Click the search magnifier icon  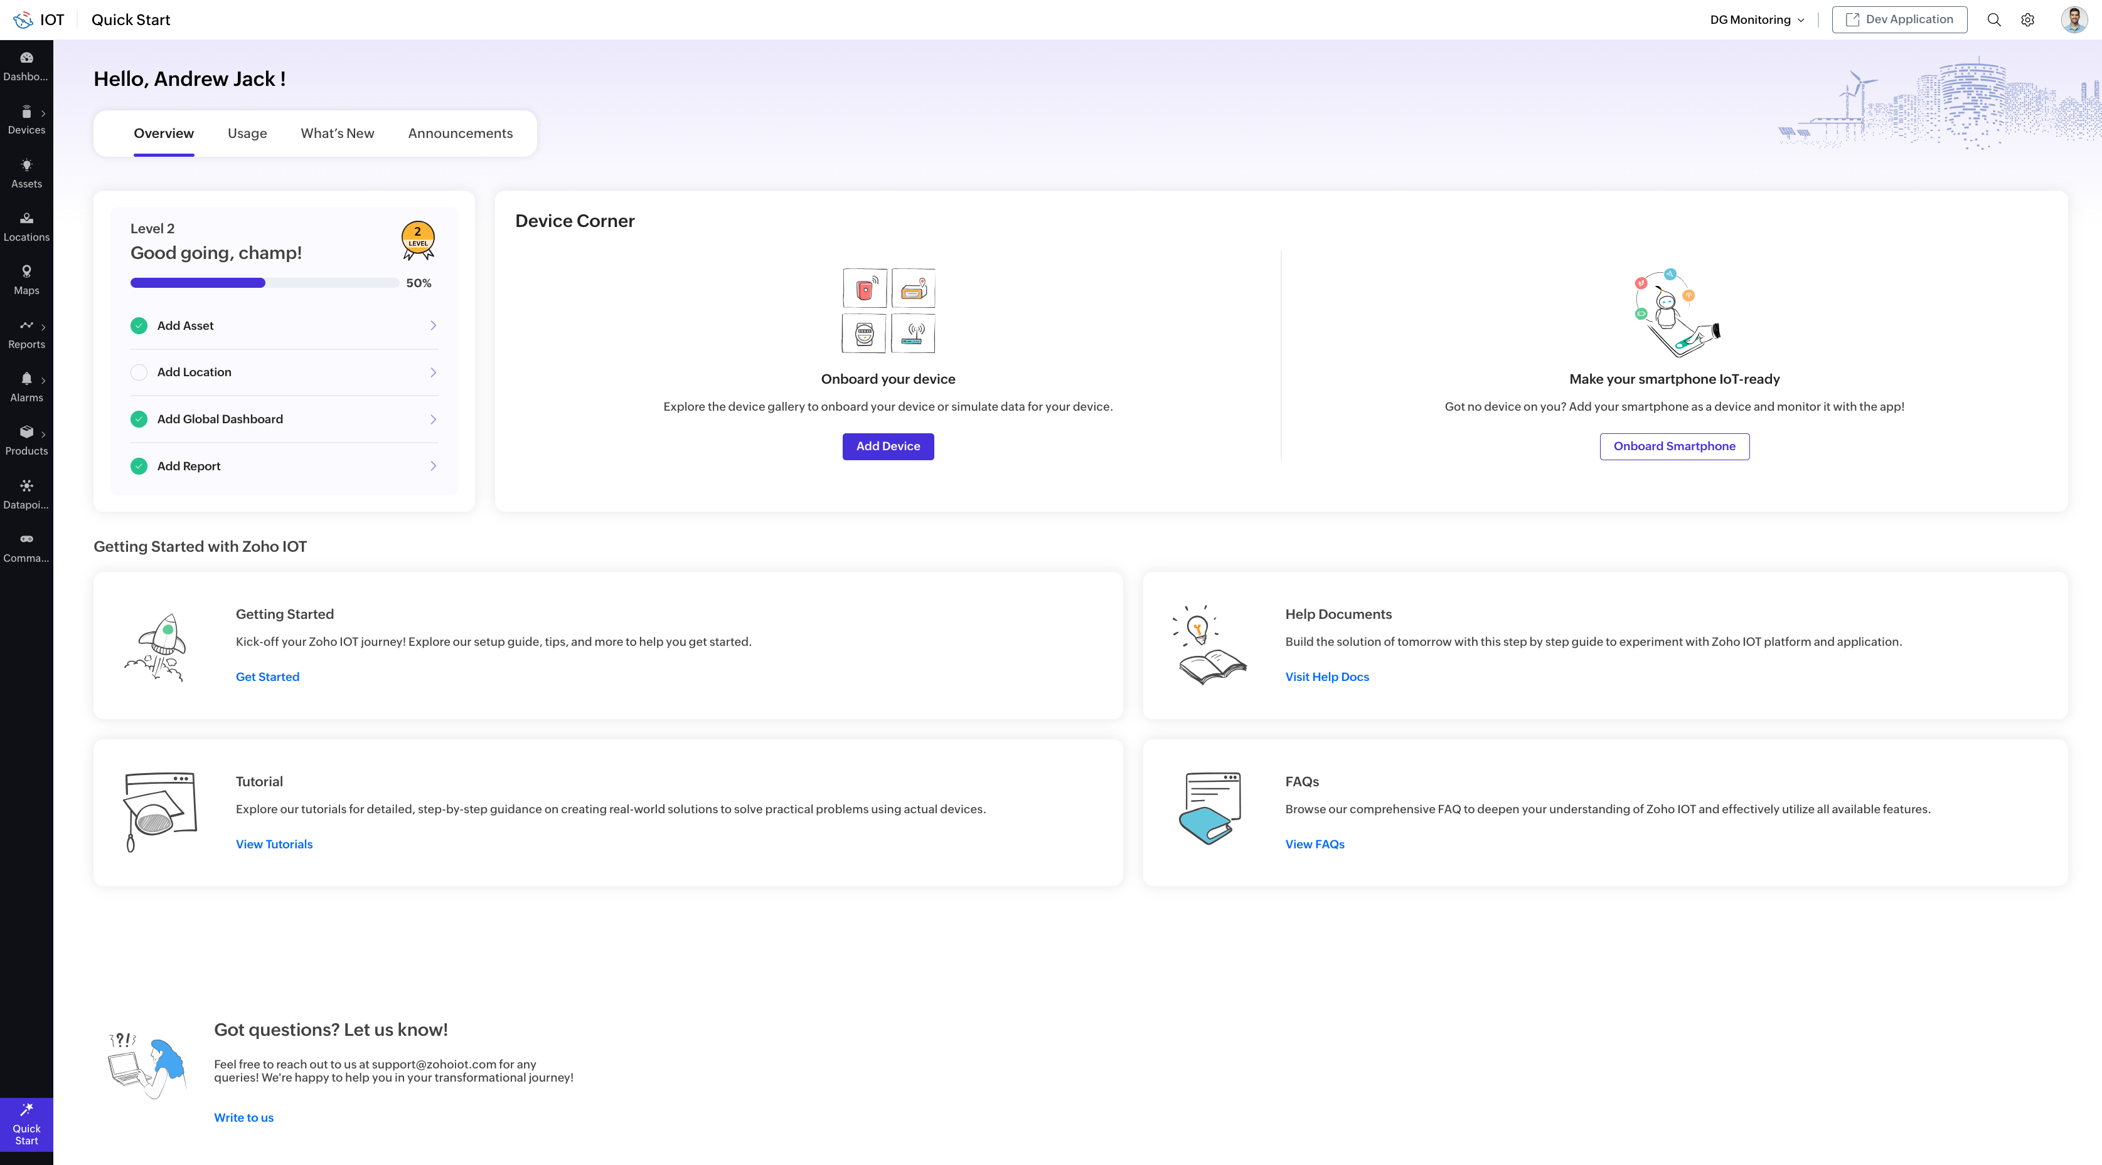coord(1993,19)
